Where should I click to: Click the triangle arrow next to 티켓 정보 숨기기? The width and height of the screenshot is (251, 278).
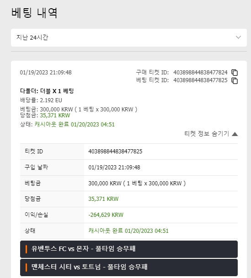(235, 134)
